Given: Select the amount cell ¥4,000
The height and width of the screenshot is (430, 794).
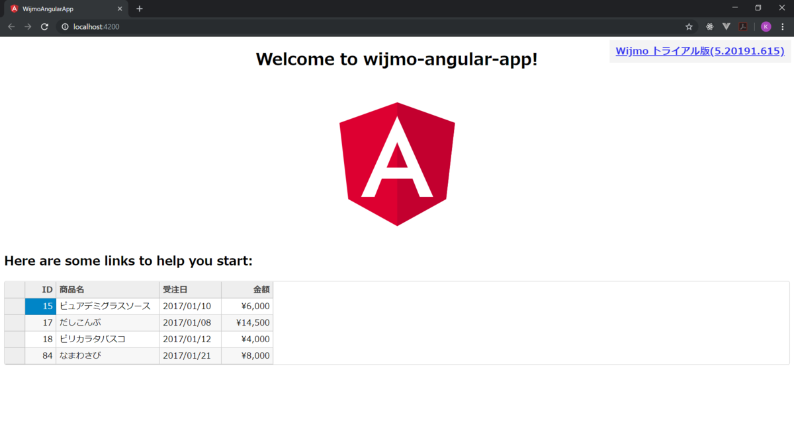Looking at the screenshot, I should [247, 340].
